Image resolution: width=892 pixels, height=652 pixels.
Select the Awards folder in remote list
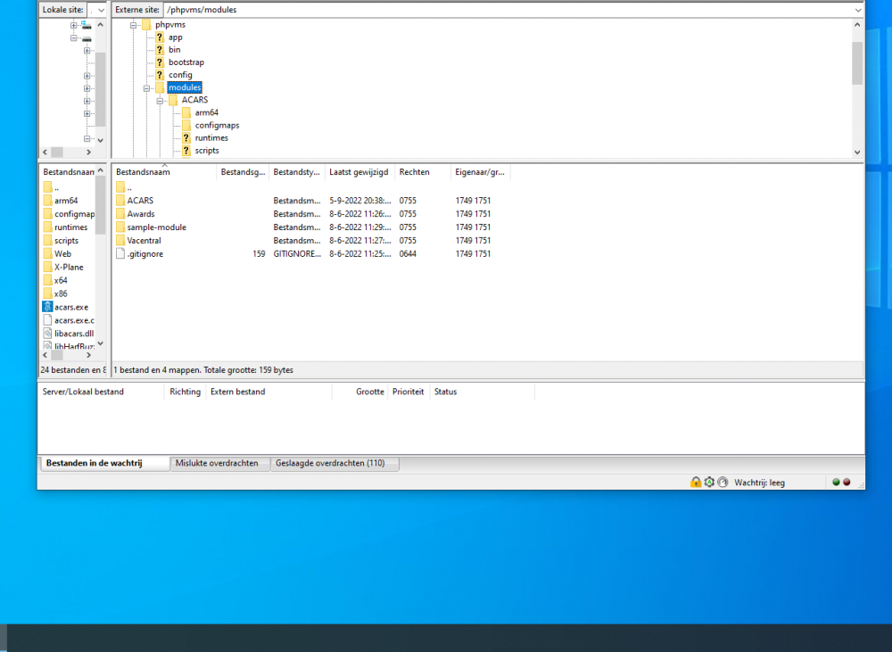[140, 214]
